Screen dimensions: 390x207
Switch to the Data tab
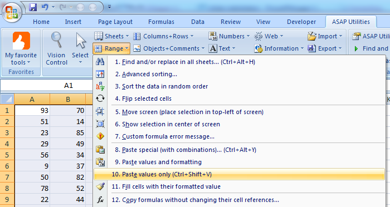pyautogui.click(x=198, y=22)
